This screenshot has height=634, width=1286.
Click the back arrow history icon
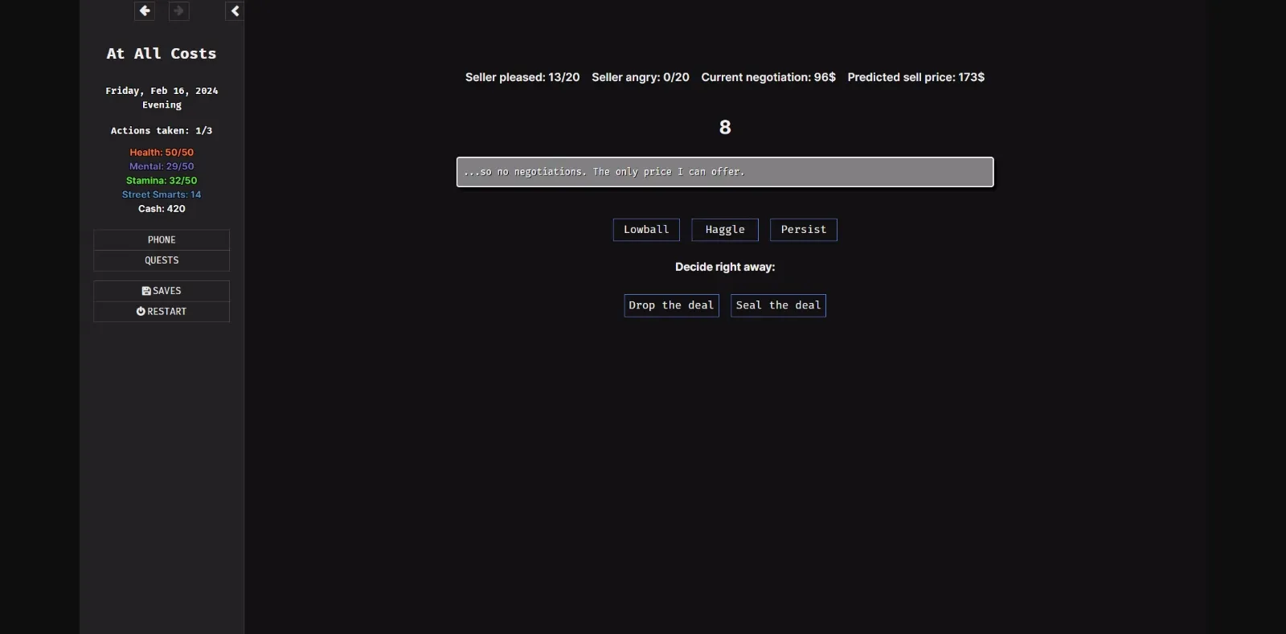tap(145, 11)
